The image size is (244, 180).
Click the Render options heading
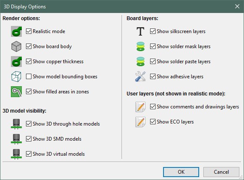[21, 18]
